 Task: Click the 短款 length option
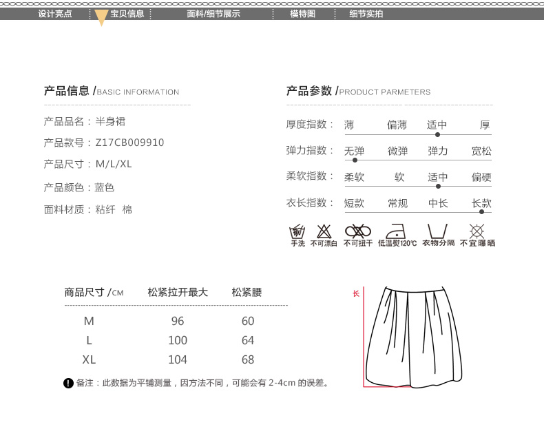tap(354, 203)
